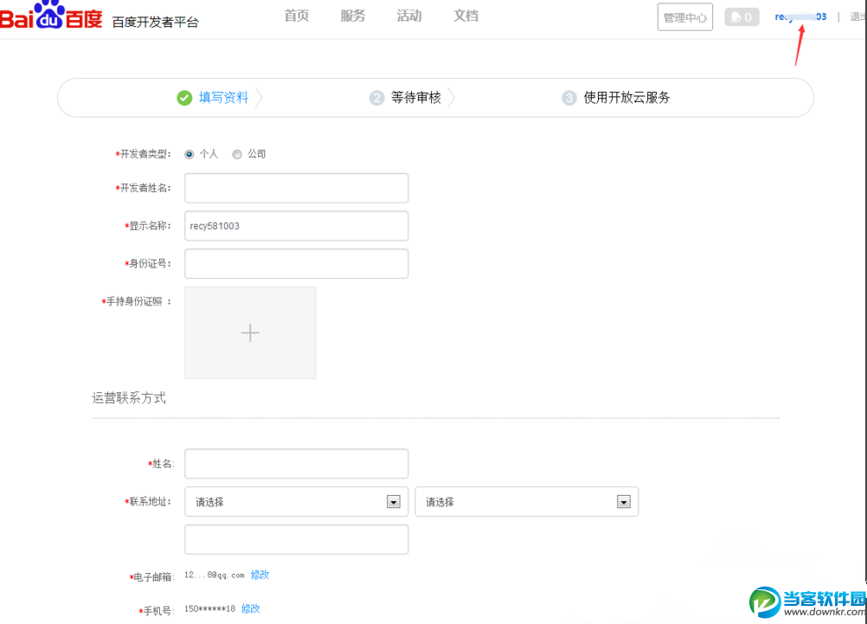Click the account username link

[800, 16]
